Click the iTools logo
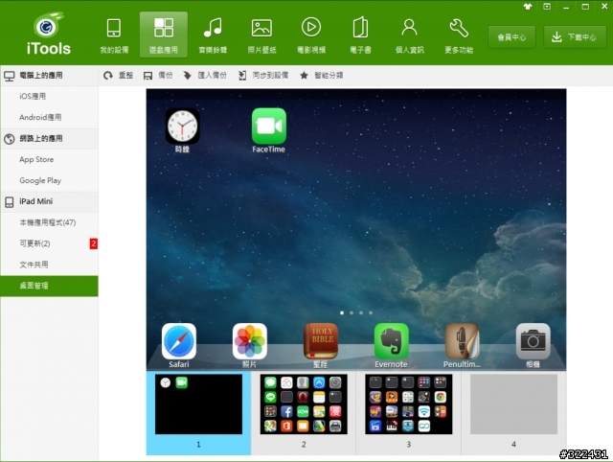 pos(49,35)
